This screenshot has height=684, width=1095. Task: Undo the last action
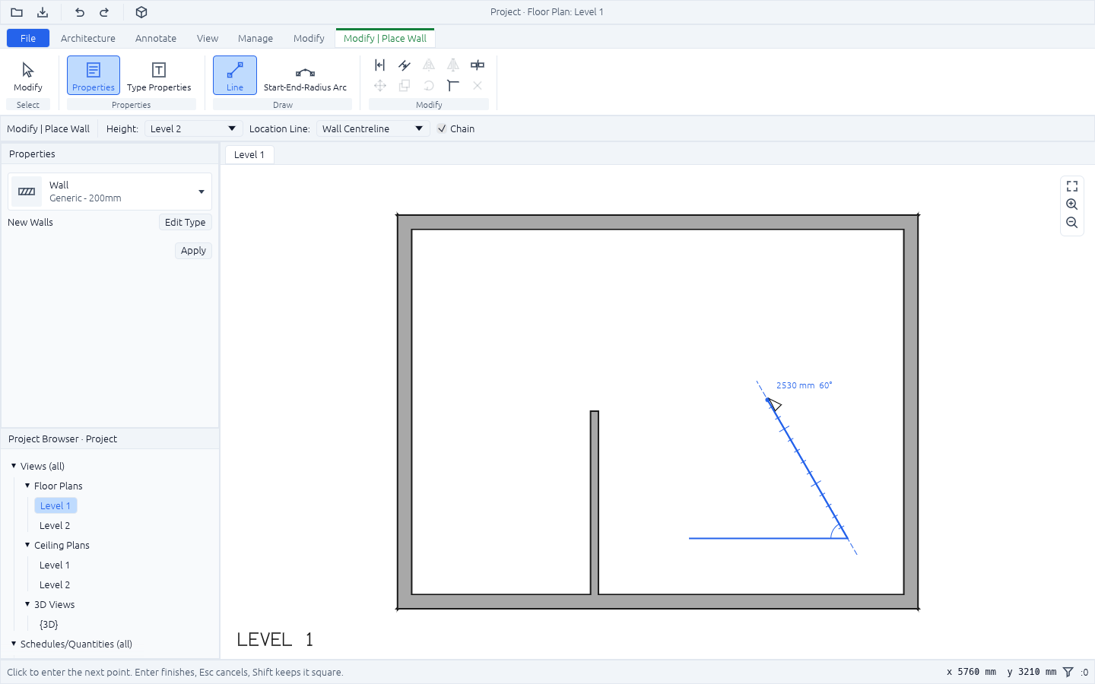coord(80,12)
